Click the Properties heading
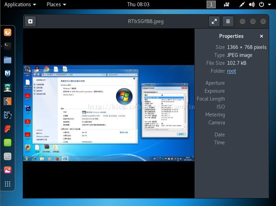276x206 pixels. [x=231, y=36]
